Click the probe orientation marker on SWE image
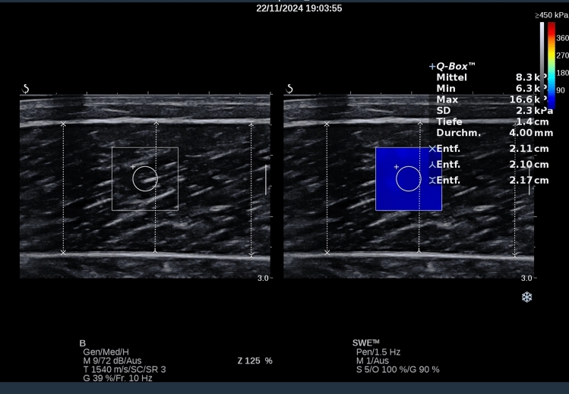This screenshot has height=394, width=569. tap(289, 89)
